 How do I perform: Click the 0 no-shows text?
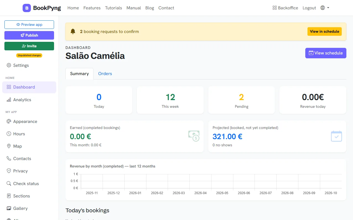click(x=222, y=145)
